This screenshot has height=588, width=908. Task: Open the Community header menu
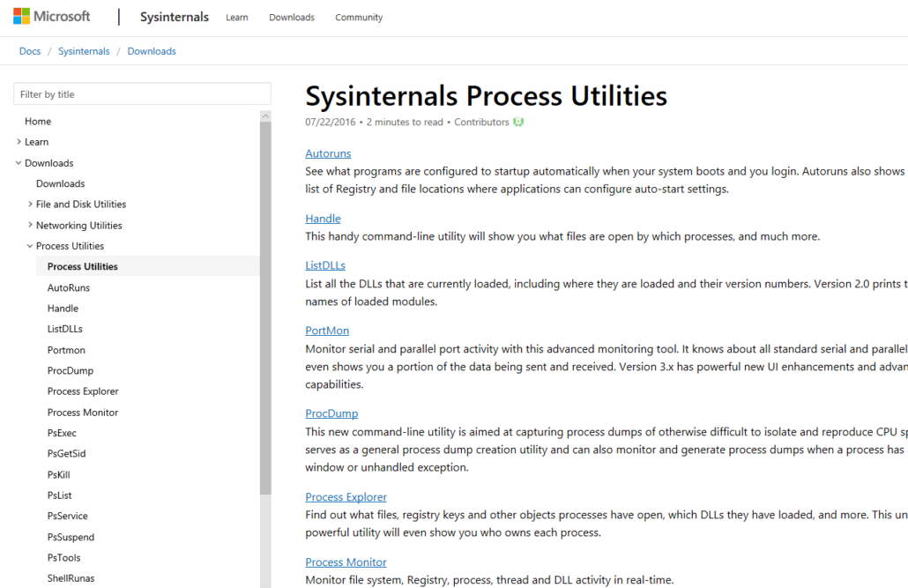click(359, 18)
